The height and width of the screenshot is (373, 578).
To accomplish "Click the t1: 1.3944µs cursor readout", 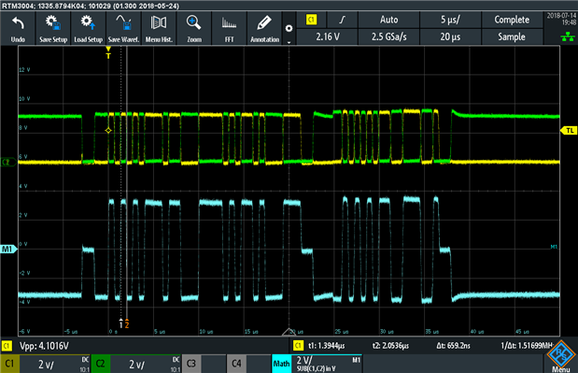I will click(x=327, y=346).
